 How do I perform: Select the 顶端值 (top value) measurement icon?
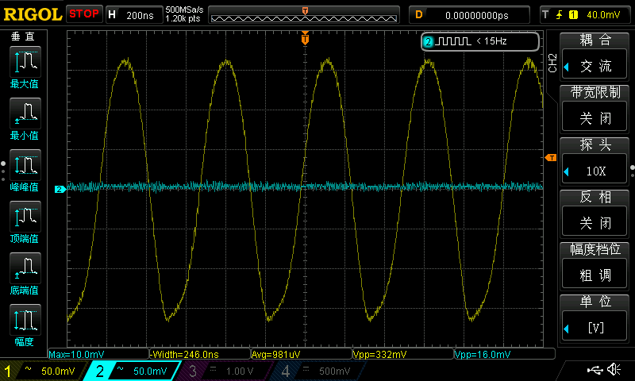pos(25,216)
